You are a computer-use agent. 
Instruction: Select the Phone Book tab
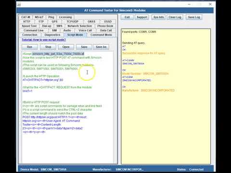105,26
